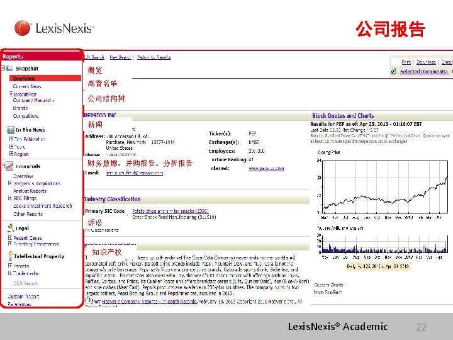Collapse the Snapshot section
The height and width of the screenshot is (340, 453).
pyautogui.click(x=3, y=68)
